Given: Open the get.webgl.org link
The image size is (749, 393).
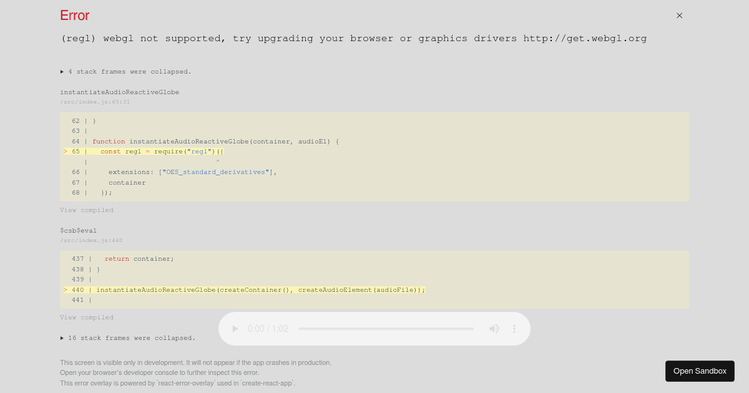Looking at the screenshot, I should (584, 38).
